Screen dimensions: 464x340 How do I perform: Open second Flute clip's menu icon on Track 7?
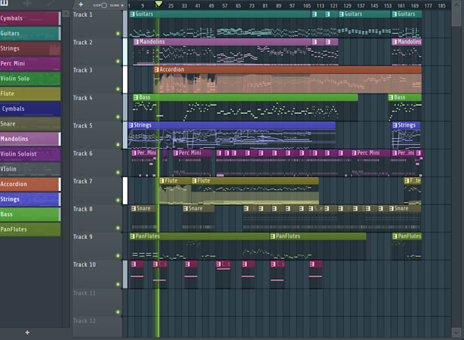tap(194, 181)
